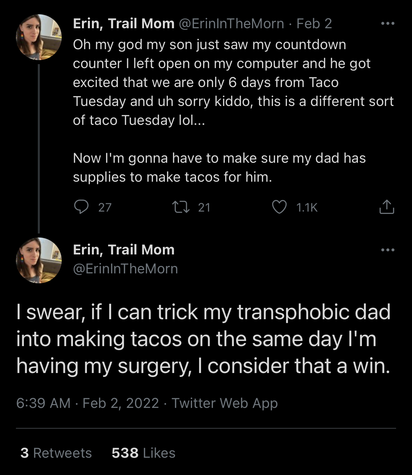The width and height of the screenshot is (412, 475).
Task: Click the profile avatar on the lower tweet
Action: [39, 260]
